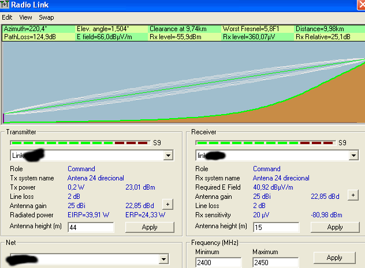
Task: Close the Radio Link window
Action: coord(362,5)
